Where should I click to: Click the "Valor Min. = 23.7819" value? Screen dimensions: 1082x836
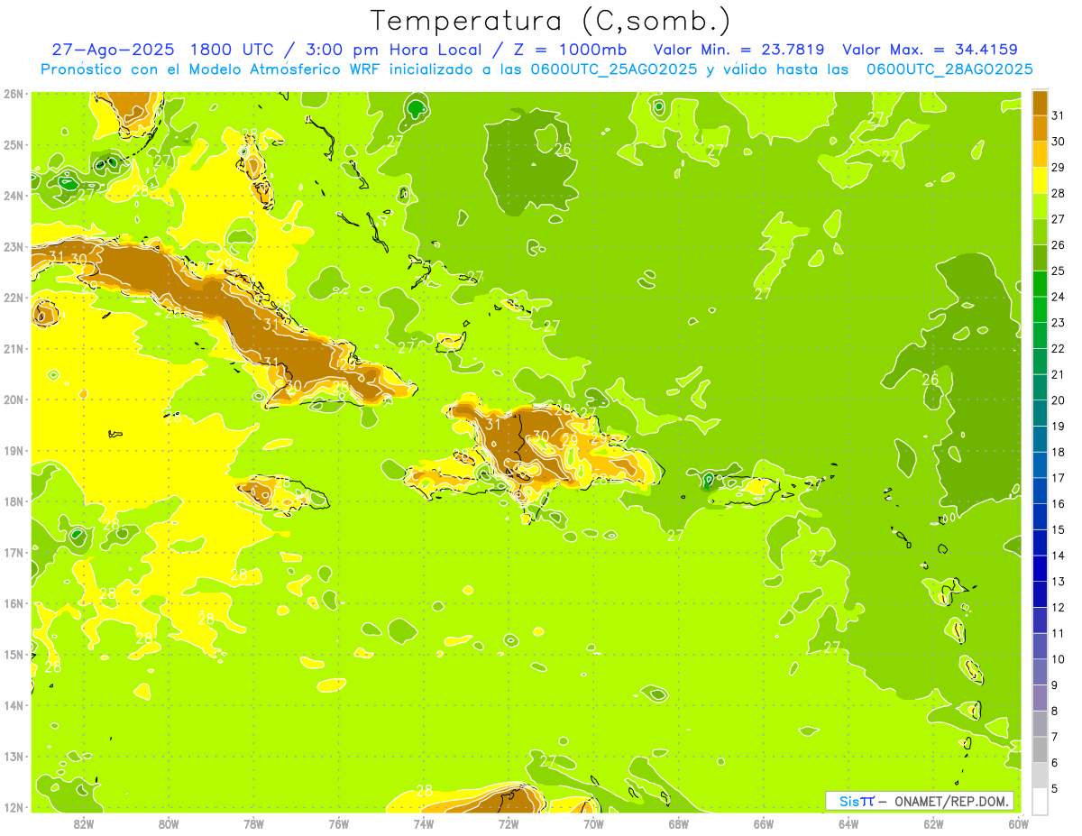pyautogui.click(x=739, y=50)
